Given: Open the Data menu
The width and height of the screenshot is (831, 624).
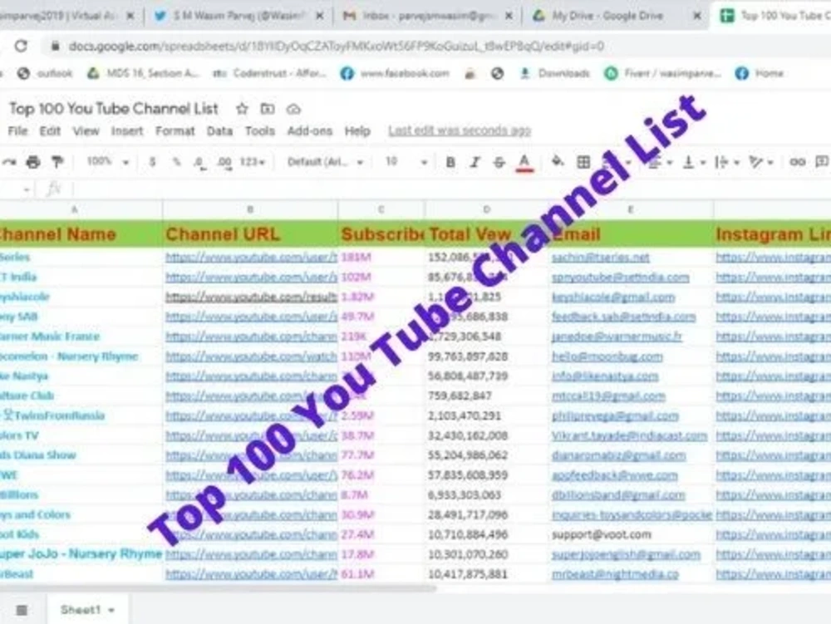Looking at the screenshot, I should 219,130.
